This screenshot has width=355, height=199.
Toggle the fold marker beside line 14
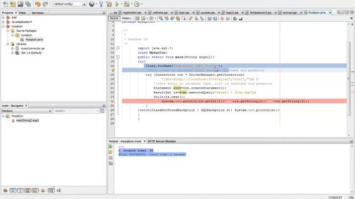118,57
